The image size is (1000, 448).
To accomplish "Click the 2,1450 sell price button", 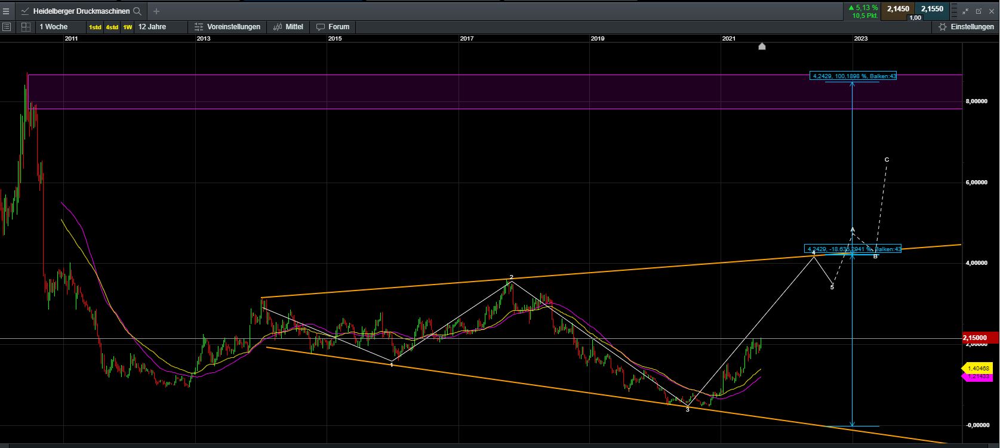I will (x=898, y=10).
